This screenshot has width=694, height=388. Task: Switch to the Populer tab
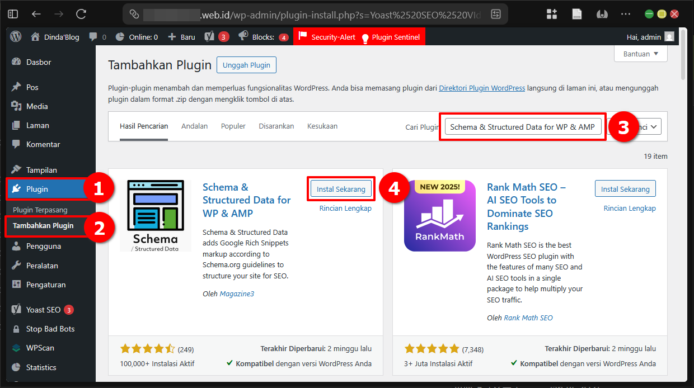click(x=233, y=126)
